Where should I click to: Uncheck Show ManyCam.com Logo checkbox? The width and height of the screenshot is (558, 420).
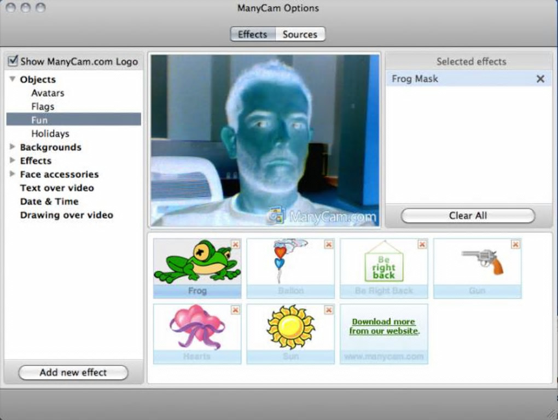[13, 61]
